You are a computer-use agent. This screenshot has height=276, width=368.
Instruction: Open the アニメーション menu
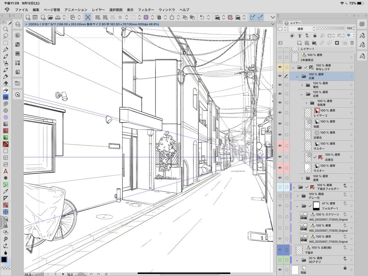click(76, 10)
